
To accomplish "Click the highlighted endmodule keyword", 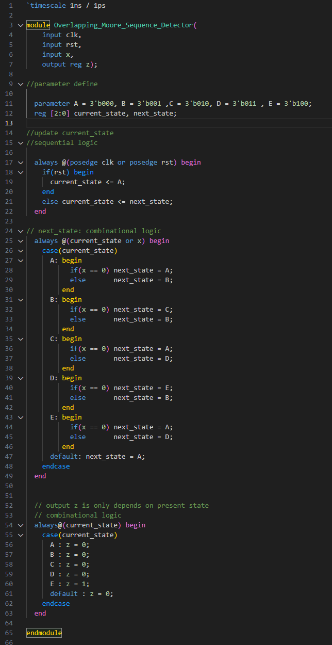I will pyautogui.click(x=44, y=633).
